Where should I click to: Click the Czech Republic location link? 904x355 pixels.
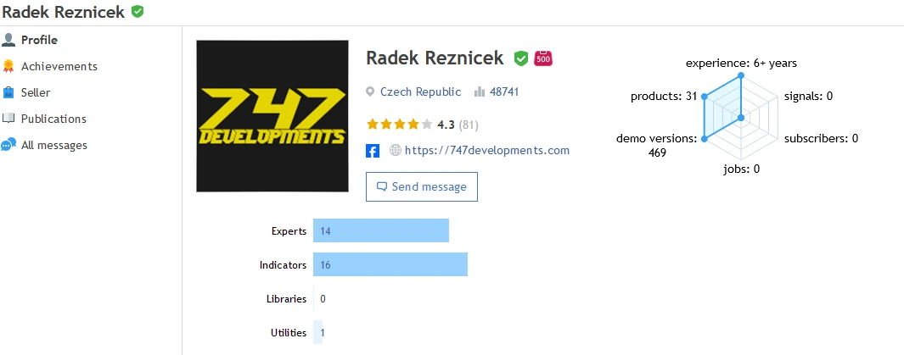click(421, 92)
